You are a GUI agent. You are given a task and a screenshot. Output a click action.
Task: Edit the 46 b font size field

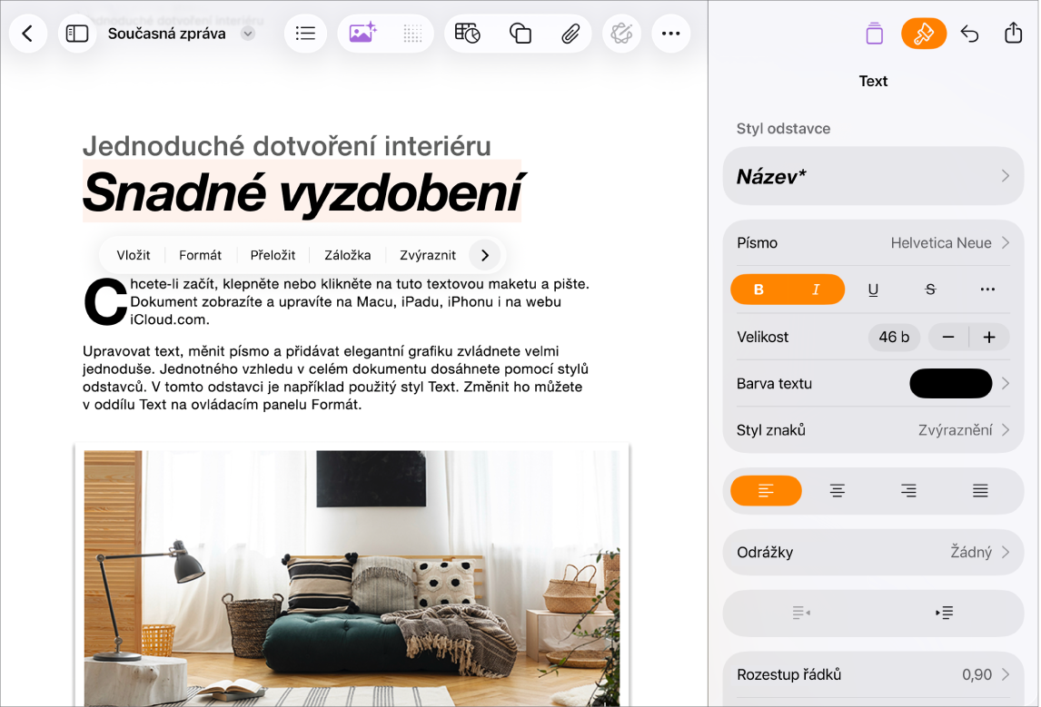[894, 337]
